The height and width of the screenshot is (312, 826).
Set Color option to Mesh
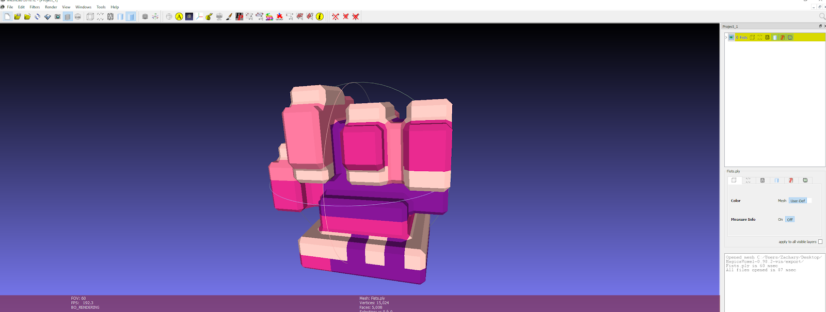point(782,201)
